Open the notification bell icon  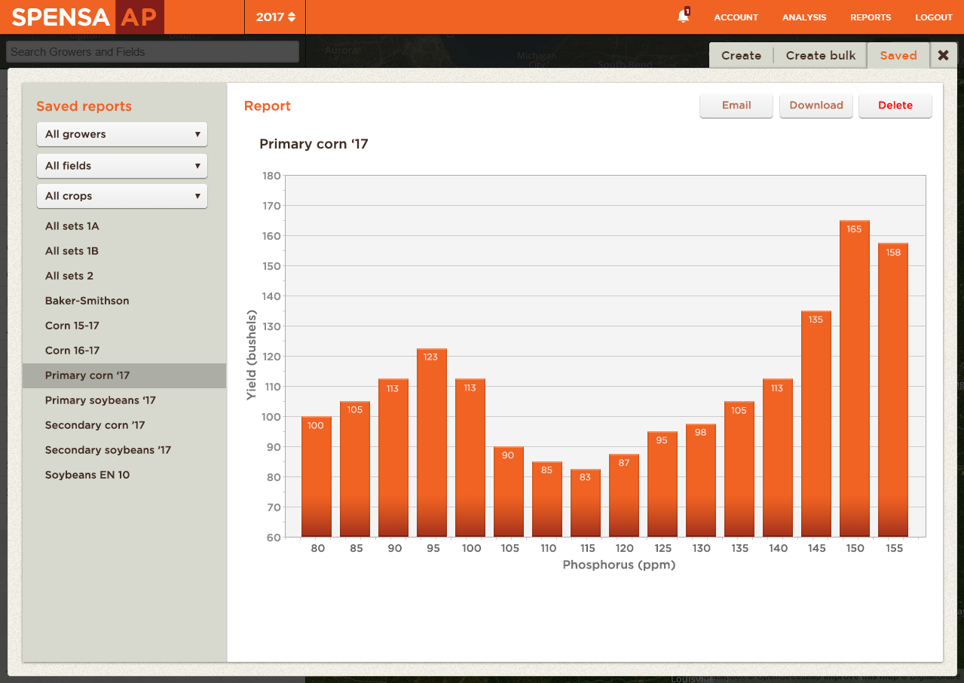[682, 15]
